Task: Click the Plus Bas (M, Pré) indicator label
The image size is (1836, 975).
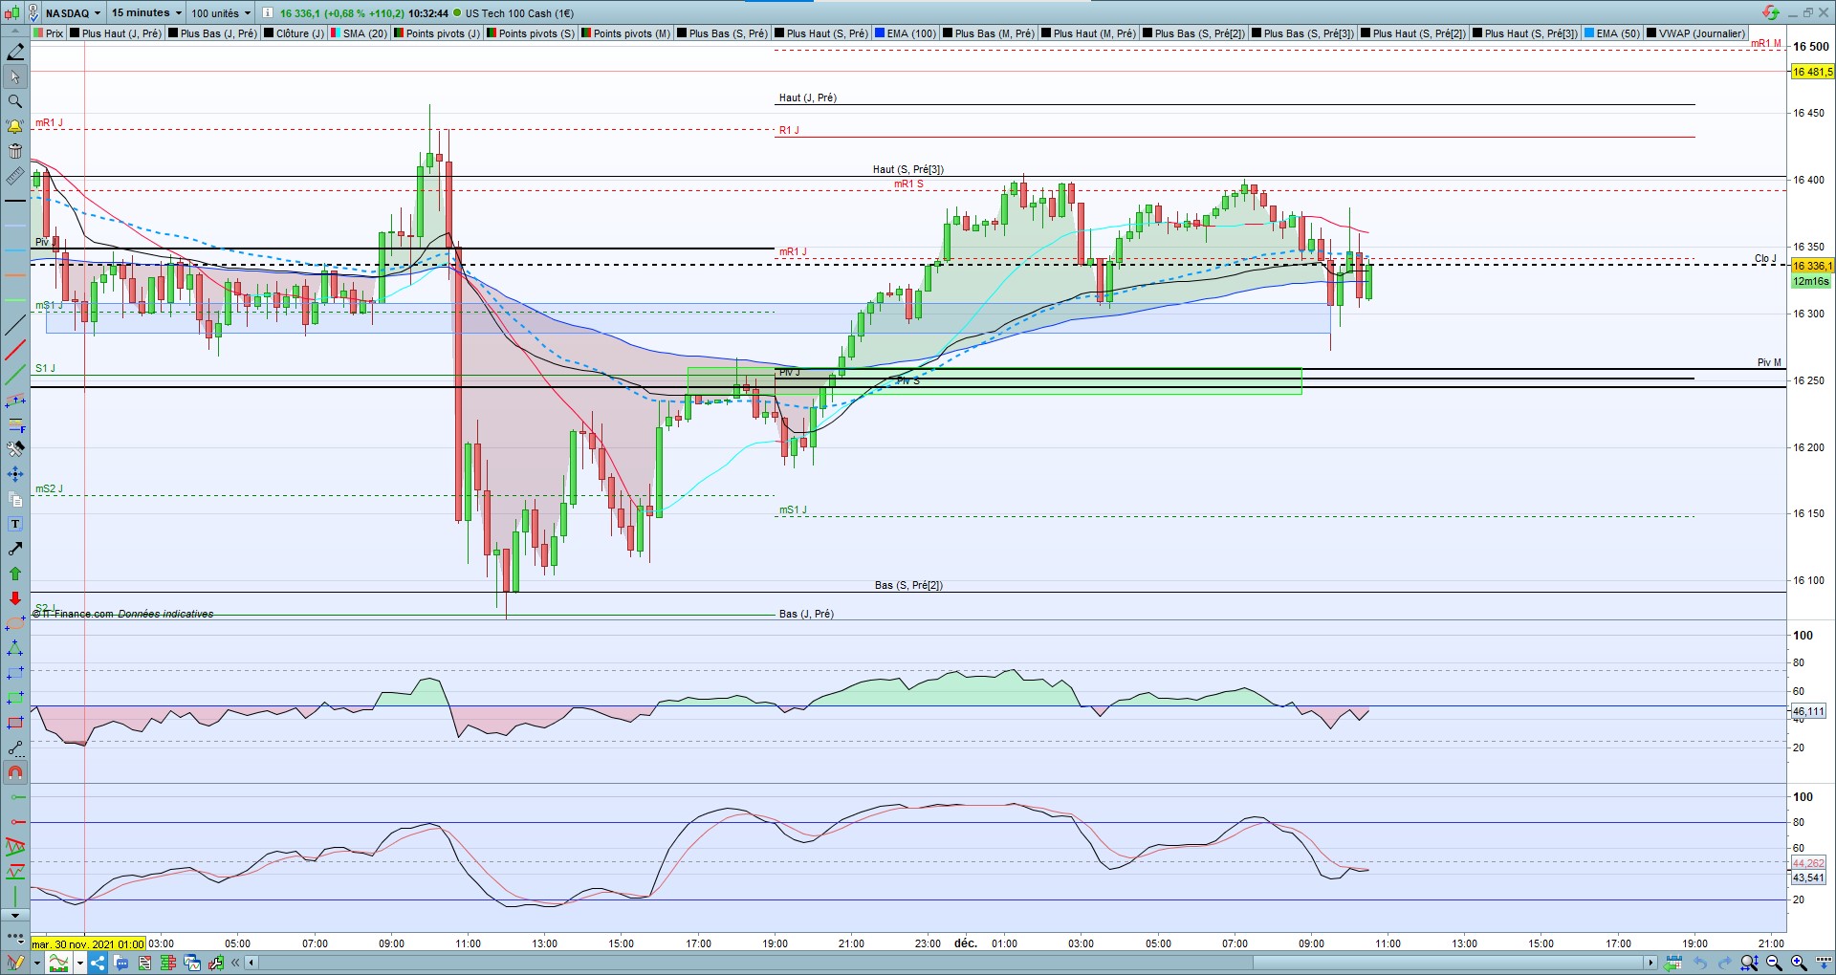Action: [x=989, y=33]
